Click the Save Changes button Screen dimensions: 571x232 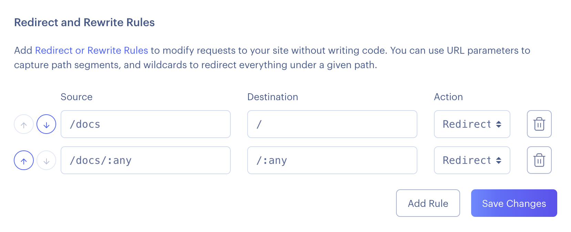(513, 203)
